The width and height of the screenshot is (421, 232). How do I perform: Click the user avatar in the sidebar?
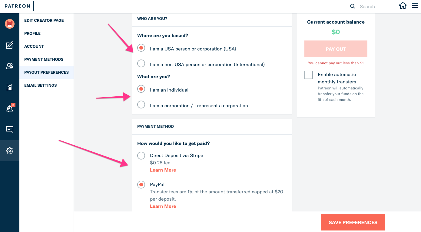coord(10,24)
